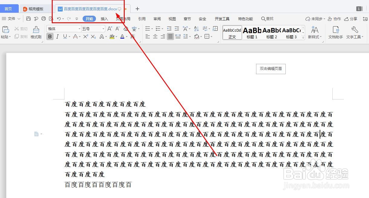This screenshot has width=369, height=198.
Task: Click the font color A button
Action: pyautogui.click(x=122, y=36)
